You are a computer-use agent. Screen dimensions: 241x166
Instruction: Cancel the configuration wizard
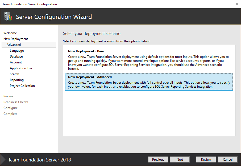(227, 159)
